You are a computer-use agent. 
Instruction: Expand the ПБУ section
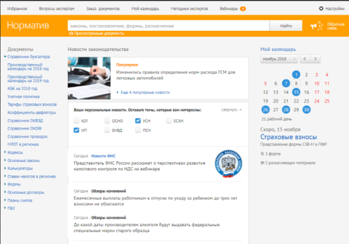[x=5, y=208]
